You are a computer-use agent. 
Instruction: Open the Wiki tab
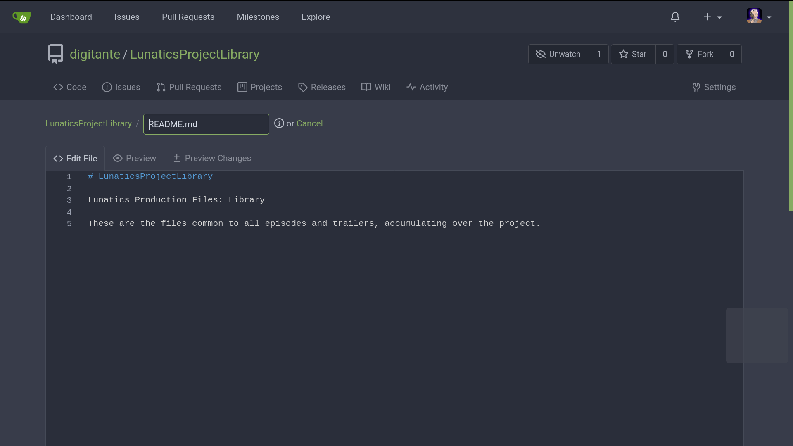click(x=376, y=87)
